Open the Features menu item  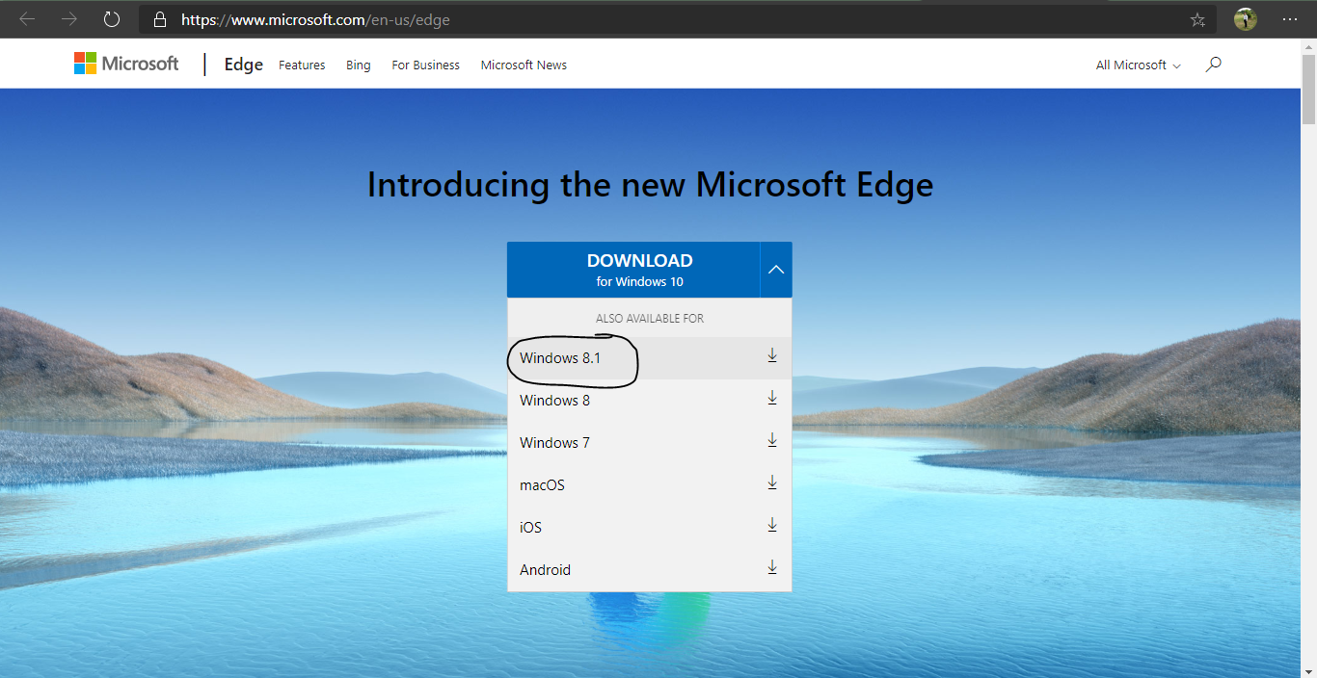coord(302,65)
